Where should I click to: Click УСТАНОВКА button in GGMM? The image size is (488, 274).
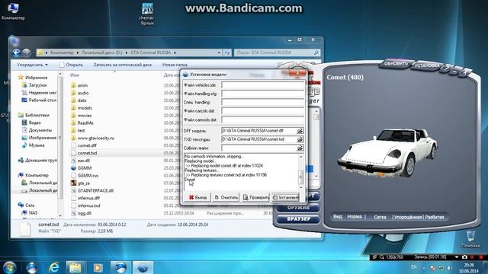(427, 65)
